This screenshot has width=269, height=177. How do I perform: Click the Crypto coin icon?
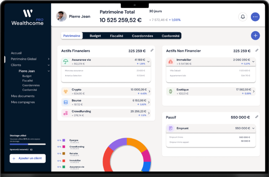[66, 92]
